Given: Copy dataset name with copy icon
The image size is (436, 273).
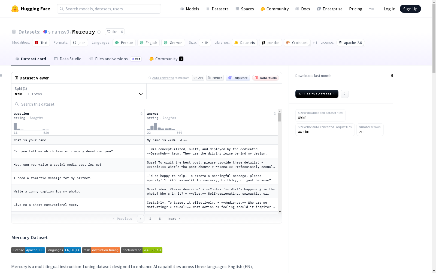Looking at the screenshot, I should click(99, 32).
